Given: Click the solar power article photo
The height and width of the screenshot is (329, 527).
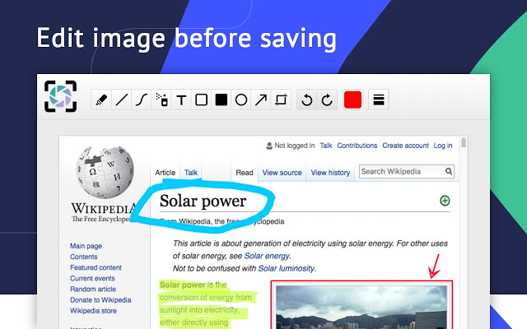Looking at the screenshot, I should (x=361, y=307).
